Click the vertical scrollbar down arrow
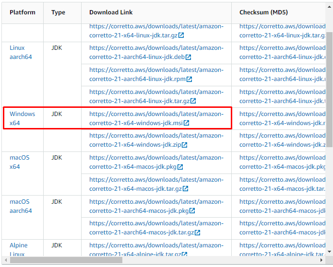Viewport: 333px width, 267px height. (x=329, y=252)
